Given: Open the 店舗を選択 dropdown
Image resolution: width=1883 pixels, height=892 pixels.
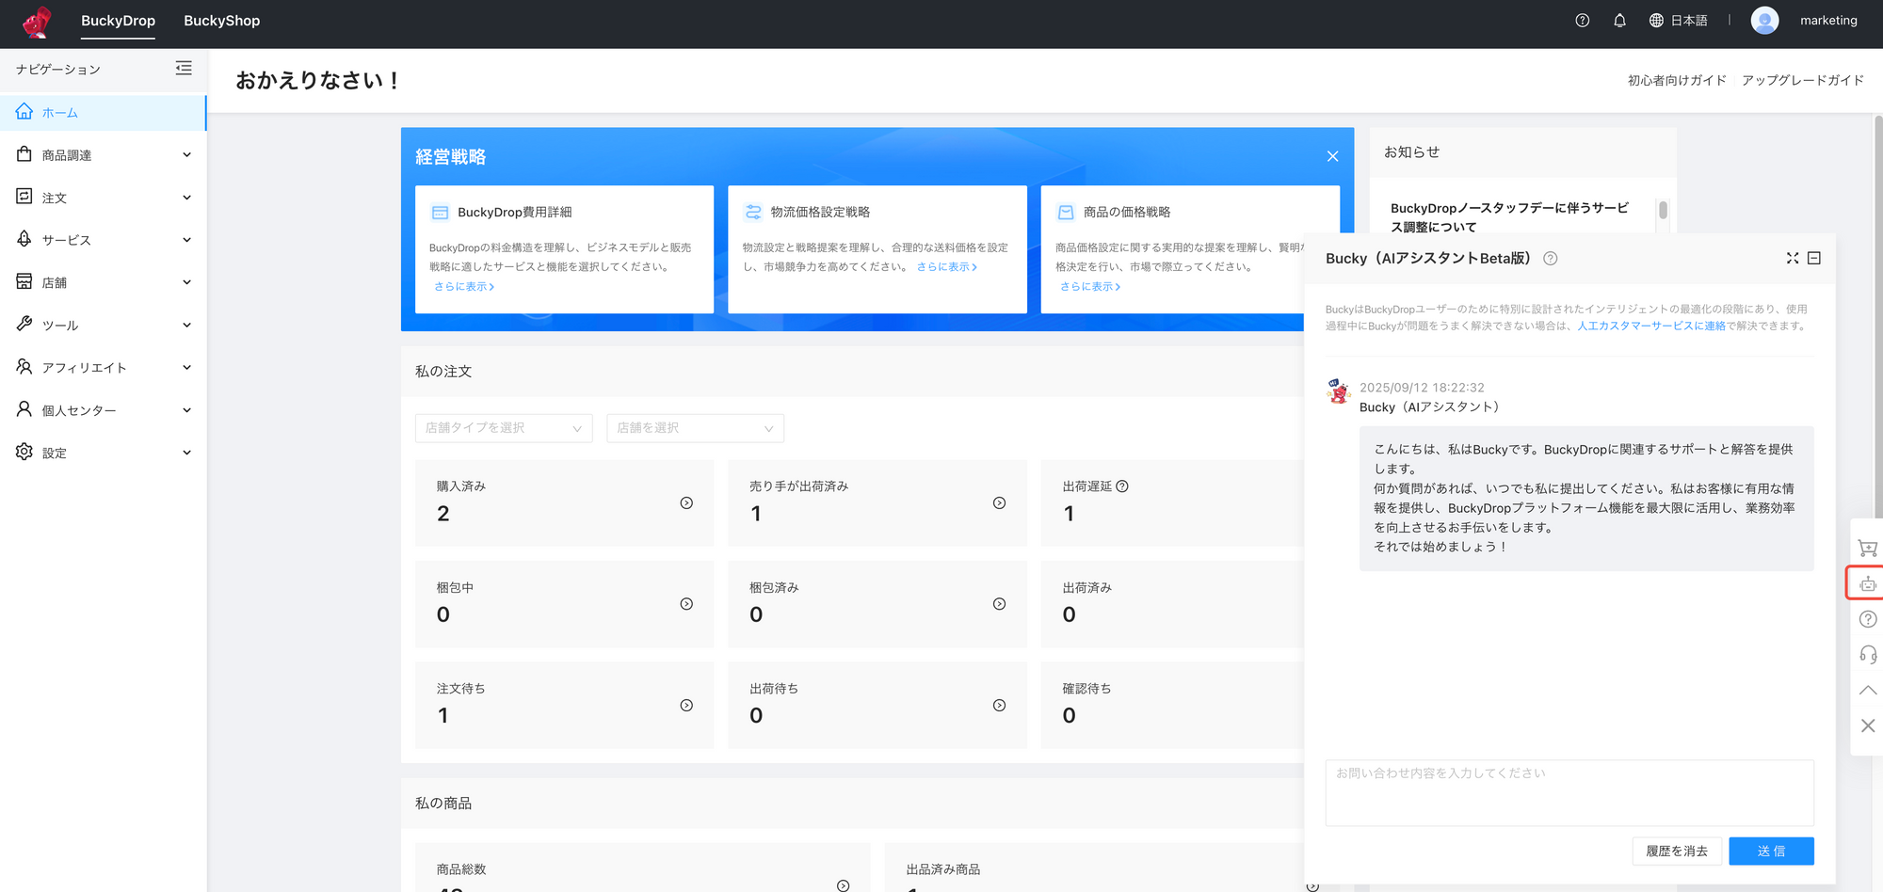Looking at the screenshot, I should click(x=695, y=428).
